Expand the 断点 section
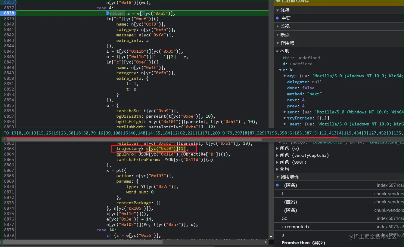404x247 pixels. coord(277,35)
